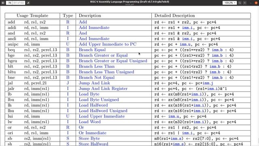Open the document search tool
Image resolution: width=259 pixels, height=146 pixels.
[240, 3]
